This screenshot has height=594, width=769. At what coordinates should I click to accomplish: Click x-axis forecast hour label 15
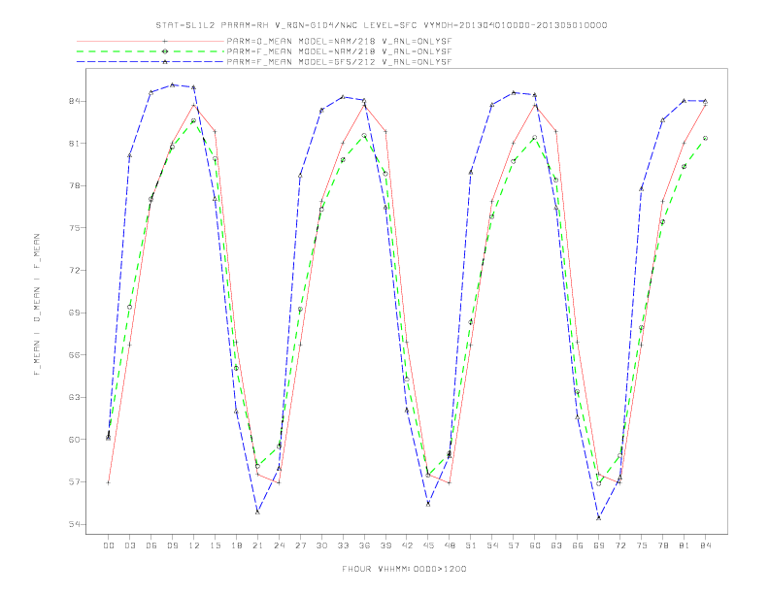tap(215, 545)
